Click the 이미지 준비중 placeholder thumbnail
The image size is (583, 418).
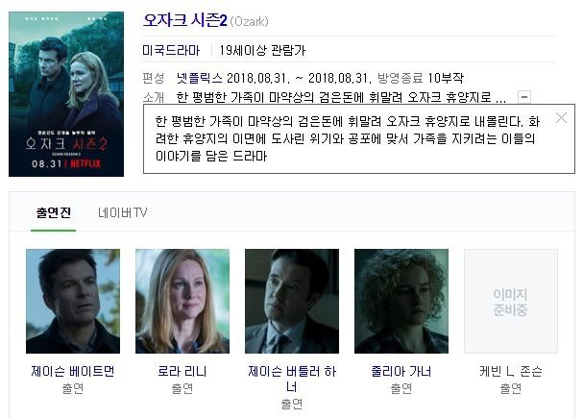511,301
